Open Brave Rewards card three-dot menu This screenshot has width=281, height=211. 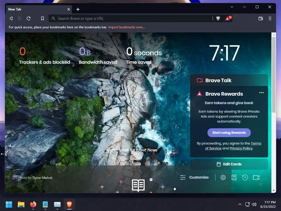(x=261, y=93)
